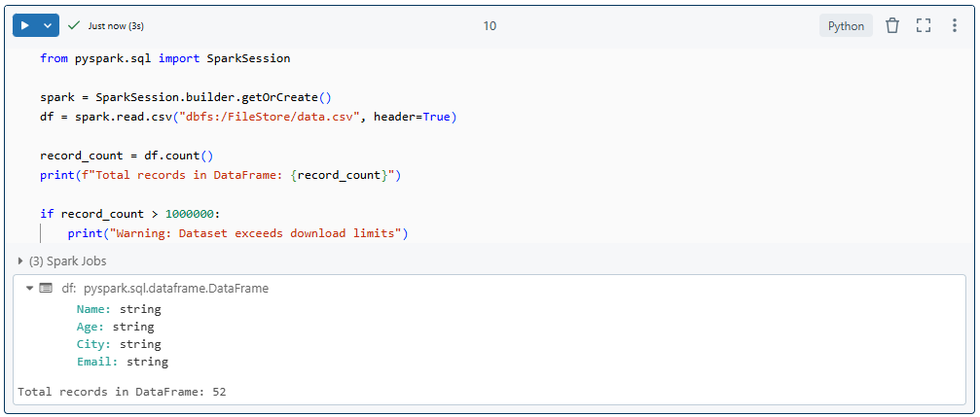Click the "Just now (3s)" execution time
The height and width of the screenshot is (417, 980).
(x=116, y=26)
